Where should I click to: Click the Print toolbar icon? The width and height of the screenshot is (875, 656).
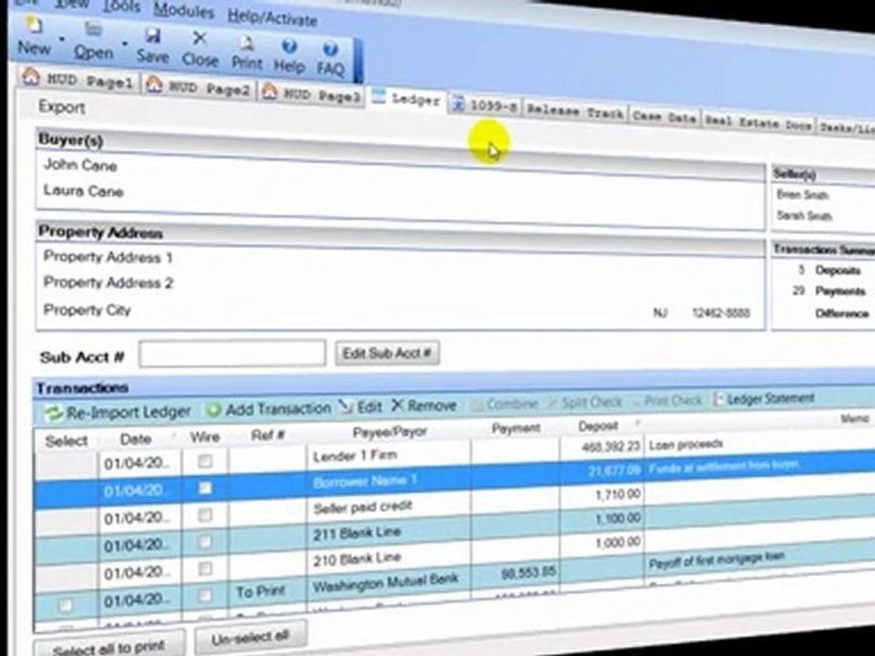click(x=247, y=43)
